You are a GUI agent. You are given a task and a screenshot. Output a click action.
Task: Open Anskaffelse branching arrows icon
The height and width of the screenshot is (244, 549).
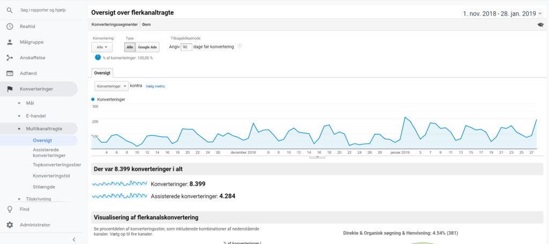(x=10, y=58)
